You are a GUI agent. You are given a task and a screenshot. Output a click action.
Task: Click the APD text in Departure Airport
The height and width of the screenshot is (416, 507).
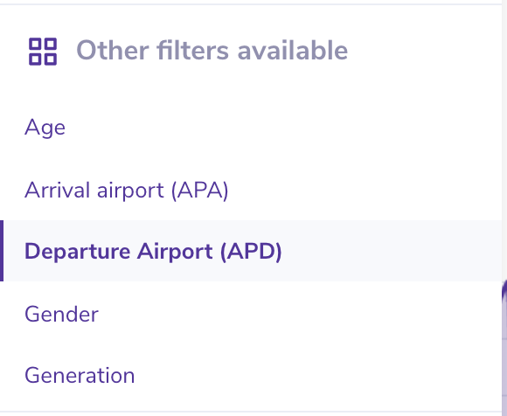251,252
